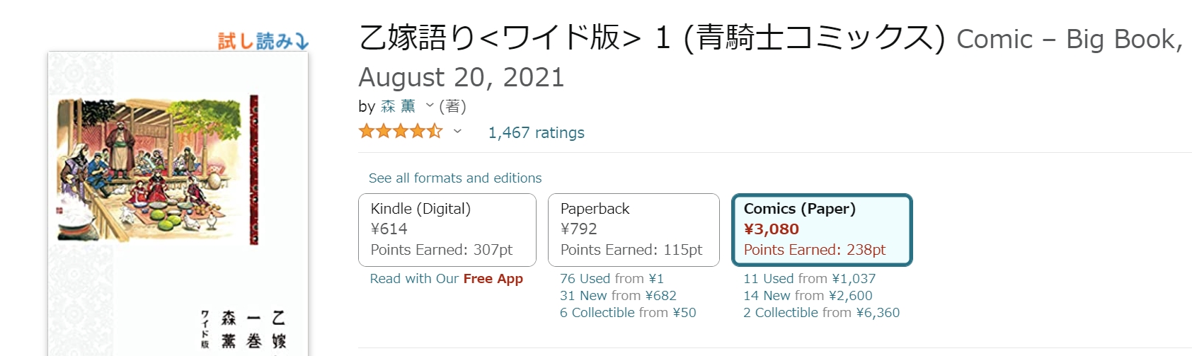
Task: Open the book cover image
Action: click(x=178, y=204)
